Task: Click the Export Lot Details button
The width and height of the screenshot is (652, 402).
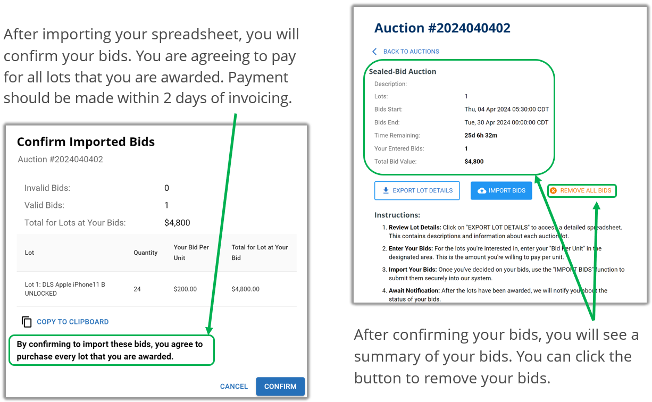Action: pos(417,190)
